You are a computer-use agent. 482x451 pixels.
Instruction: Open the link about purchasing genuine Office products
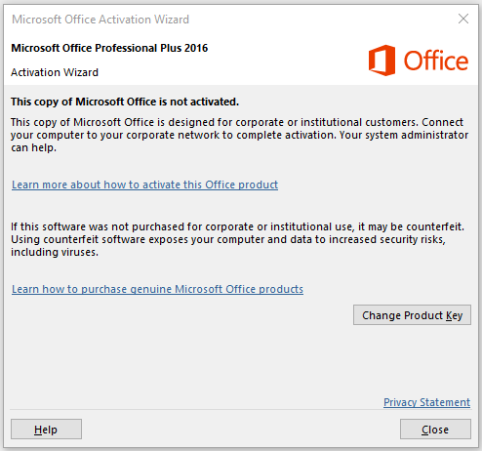click(157, 289)
